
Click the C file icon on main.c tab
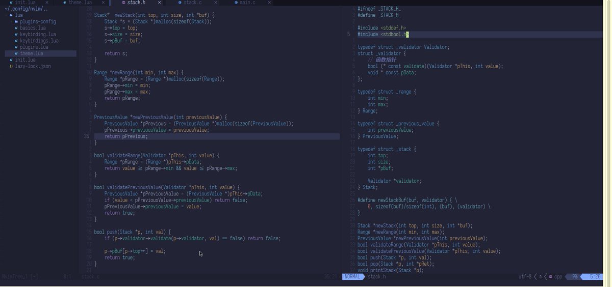tap(236, 3)
